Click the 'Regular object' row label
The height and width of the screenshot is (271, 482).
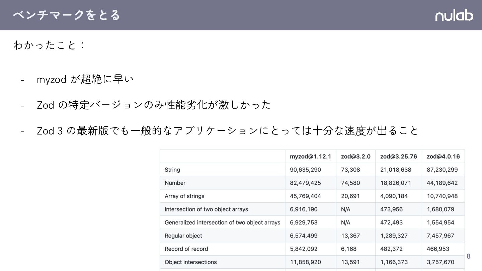point(183,236)
